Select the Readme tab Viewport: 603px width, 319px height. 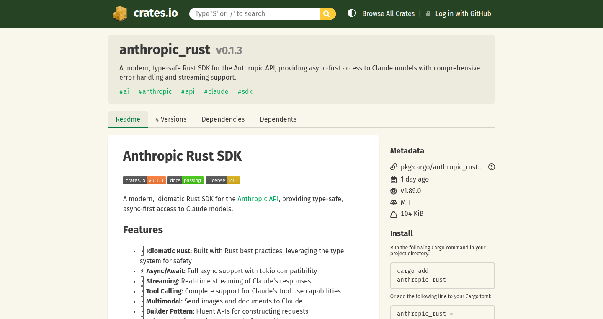point(128,119)
